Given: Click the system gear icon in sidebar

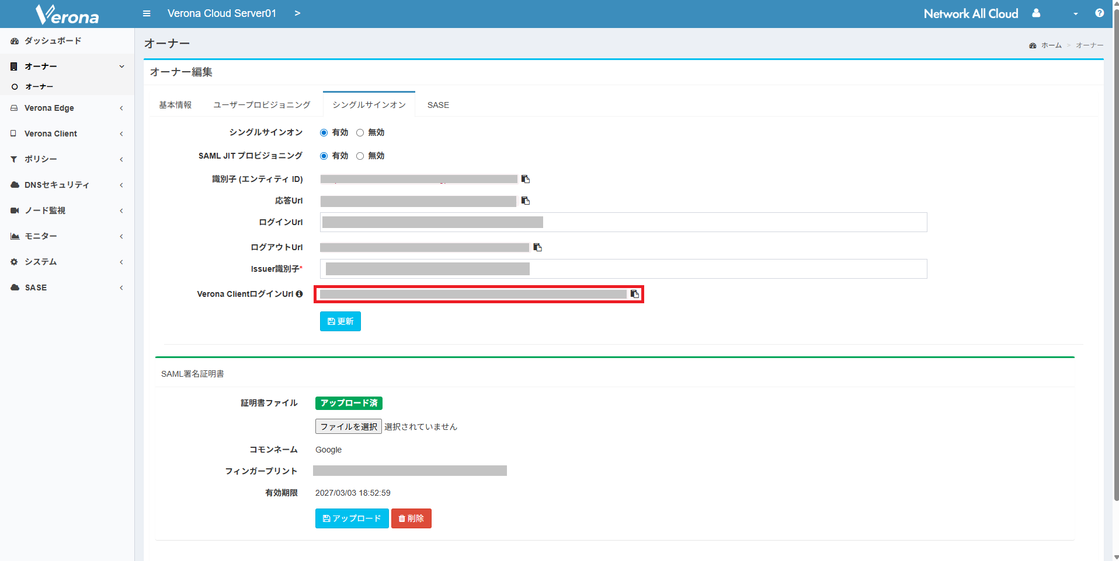Looking at the screenshot, I should (x=14, y=262).
